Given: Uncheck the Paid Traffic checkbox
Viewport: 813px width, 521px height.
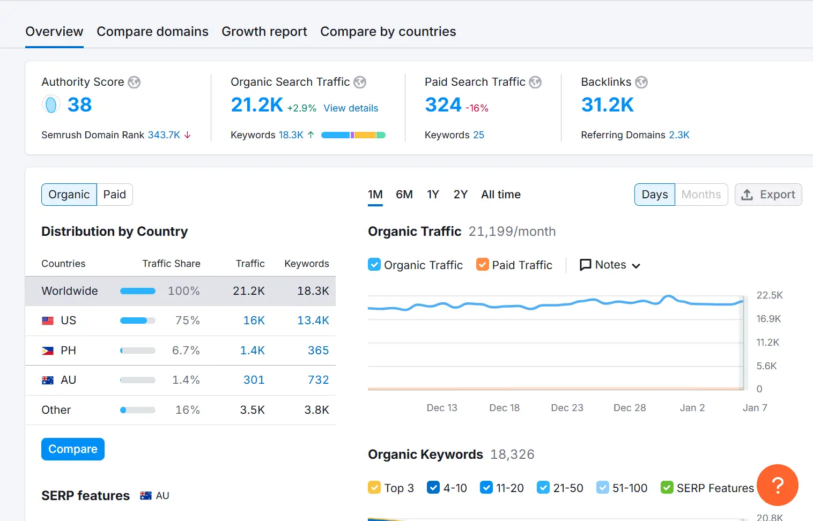Looking at the screenshot, I should tap(483, 265).
